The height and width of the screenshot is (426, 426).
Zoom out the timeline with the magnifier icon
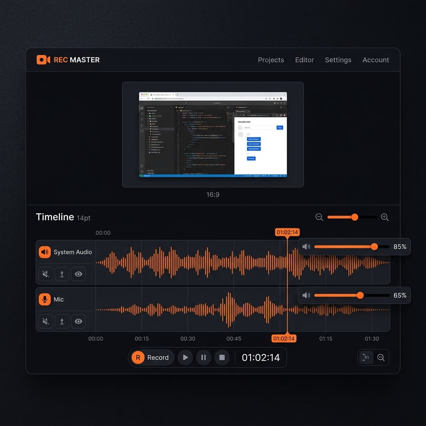(x=319, y=217)
